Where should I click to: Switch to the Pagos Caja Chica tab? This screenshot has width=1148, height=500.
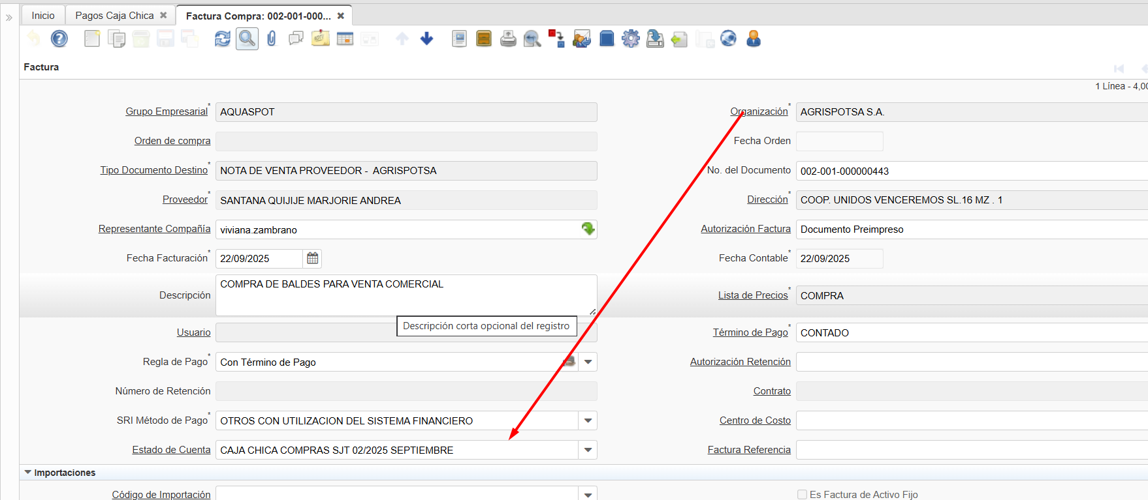pyautogui.click(x=114, y=16)
